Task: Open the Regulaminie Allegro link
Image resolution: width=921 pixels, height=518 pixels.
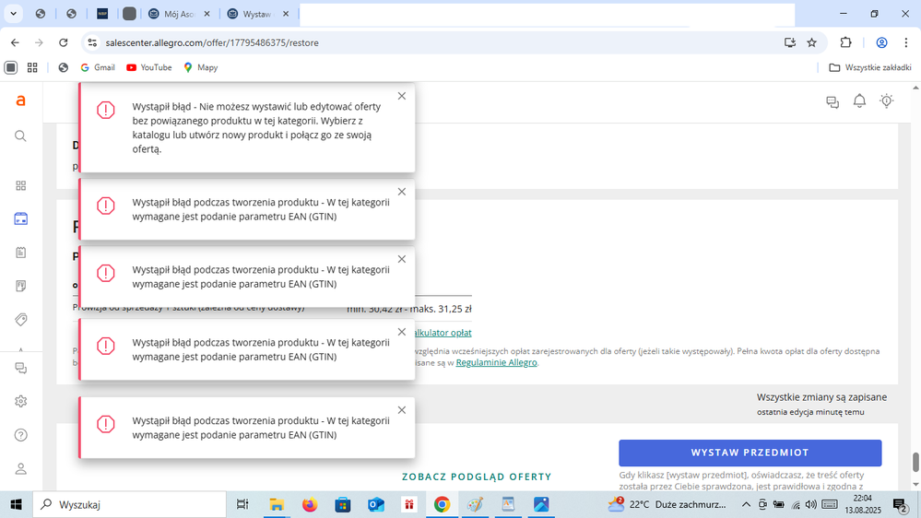Action: pyautogui.click(x=496, y=362)
